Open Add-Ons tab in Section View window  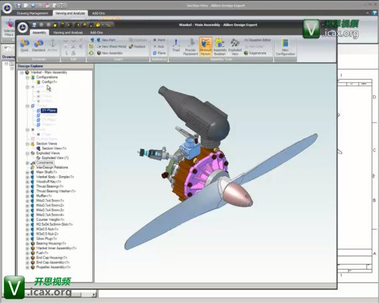pos(98,13)
